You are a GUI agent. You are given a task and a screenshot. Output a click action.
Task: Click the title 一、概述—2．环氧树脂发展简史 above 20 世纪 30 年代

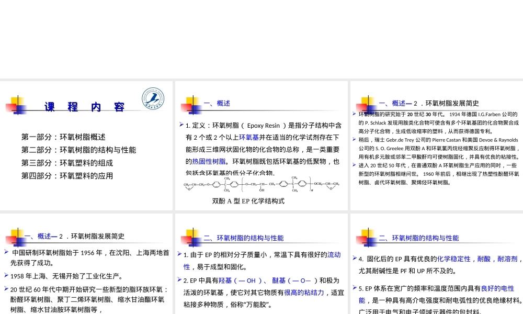pyautogui.click(x=429, y=104)
